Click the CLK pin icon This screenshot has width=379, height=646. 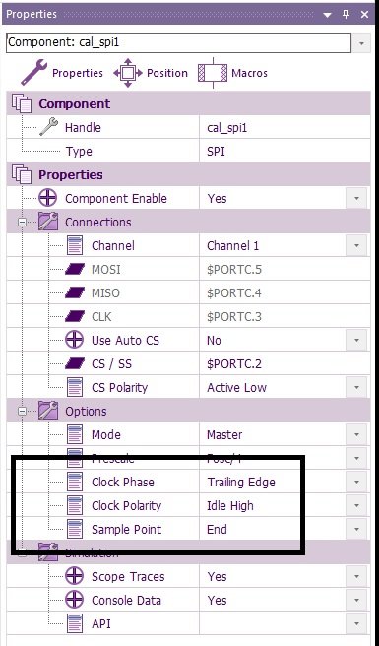tap(75, 317)
